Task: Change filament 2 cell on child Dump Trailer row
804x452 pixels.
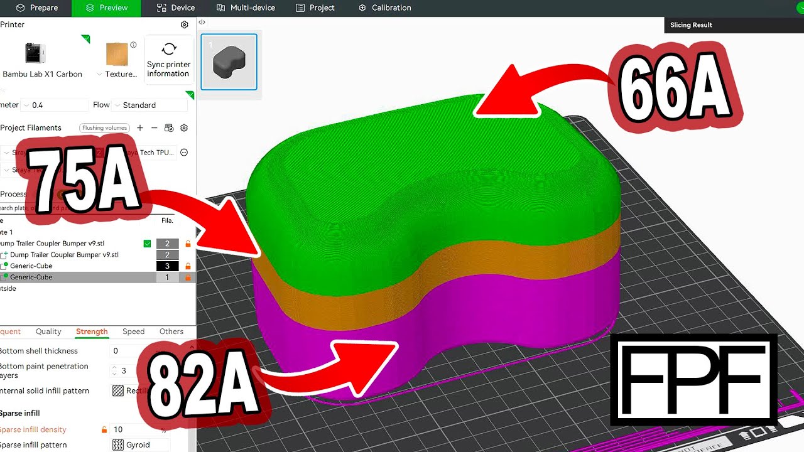Action: [x=167, y=255]
